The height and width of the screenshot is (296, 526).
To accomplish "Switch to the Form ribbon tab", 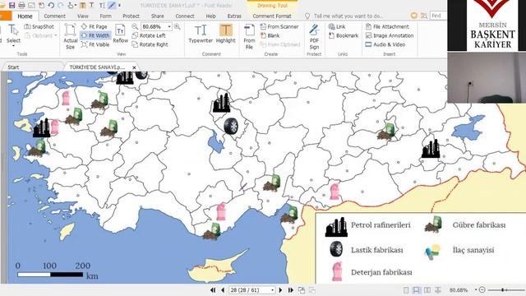I will tap(105, 16).
